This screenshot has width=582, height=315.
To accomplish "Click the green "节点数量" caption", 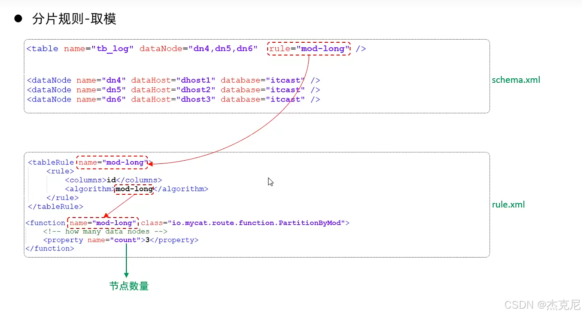I will [129, 286].
